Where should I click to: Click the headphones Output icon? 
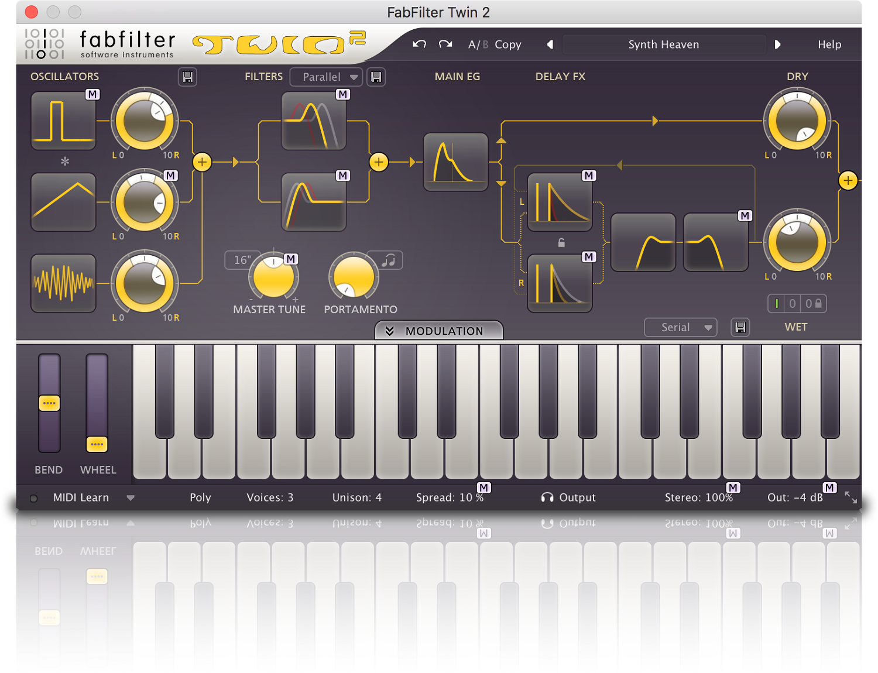[x=547, y=497]
